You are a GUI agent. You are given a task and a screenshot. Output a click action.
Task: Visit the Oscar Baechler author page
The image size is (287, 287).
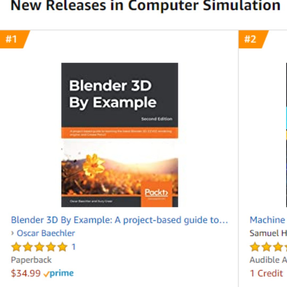click(x=46, y=233)
